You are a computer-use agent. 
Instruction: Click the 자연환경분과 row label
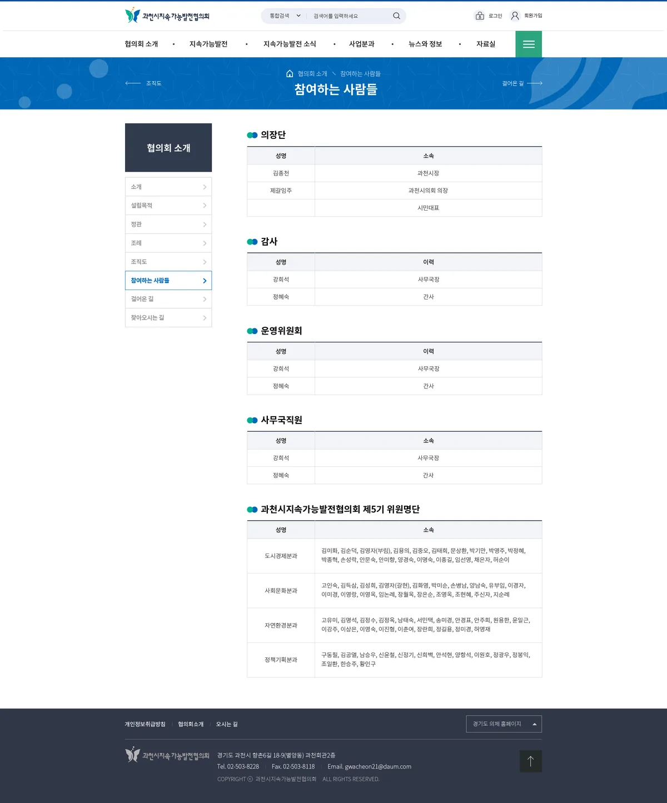coord(281,625)
